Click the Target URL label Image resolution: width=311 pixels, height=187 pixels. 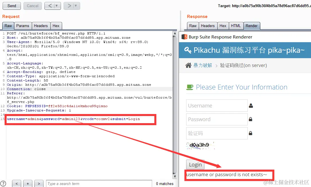[264, 6]
